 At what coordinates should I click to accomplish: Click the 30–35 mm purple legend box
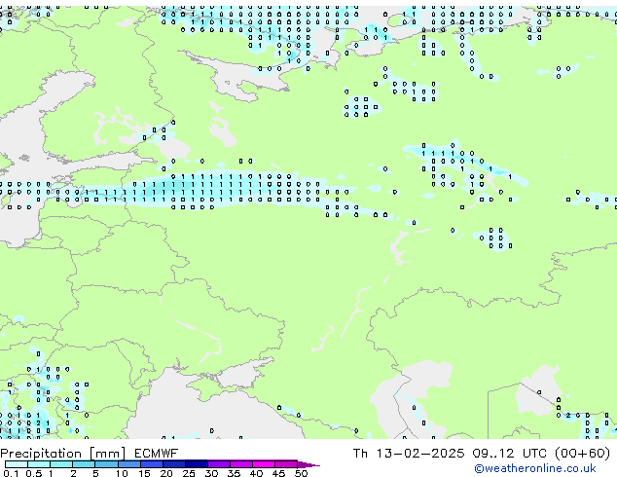[218, 464]
